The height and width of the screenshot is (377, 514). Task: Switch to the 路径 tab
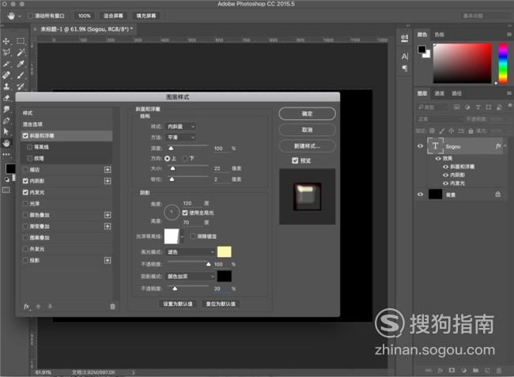(x=456, y=93)
